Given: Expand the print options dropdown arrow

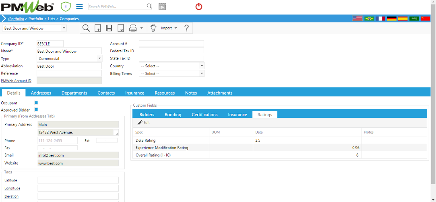Looking at the screenshot, I should (141, 28).
